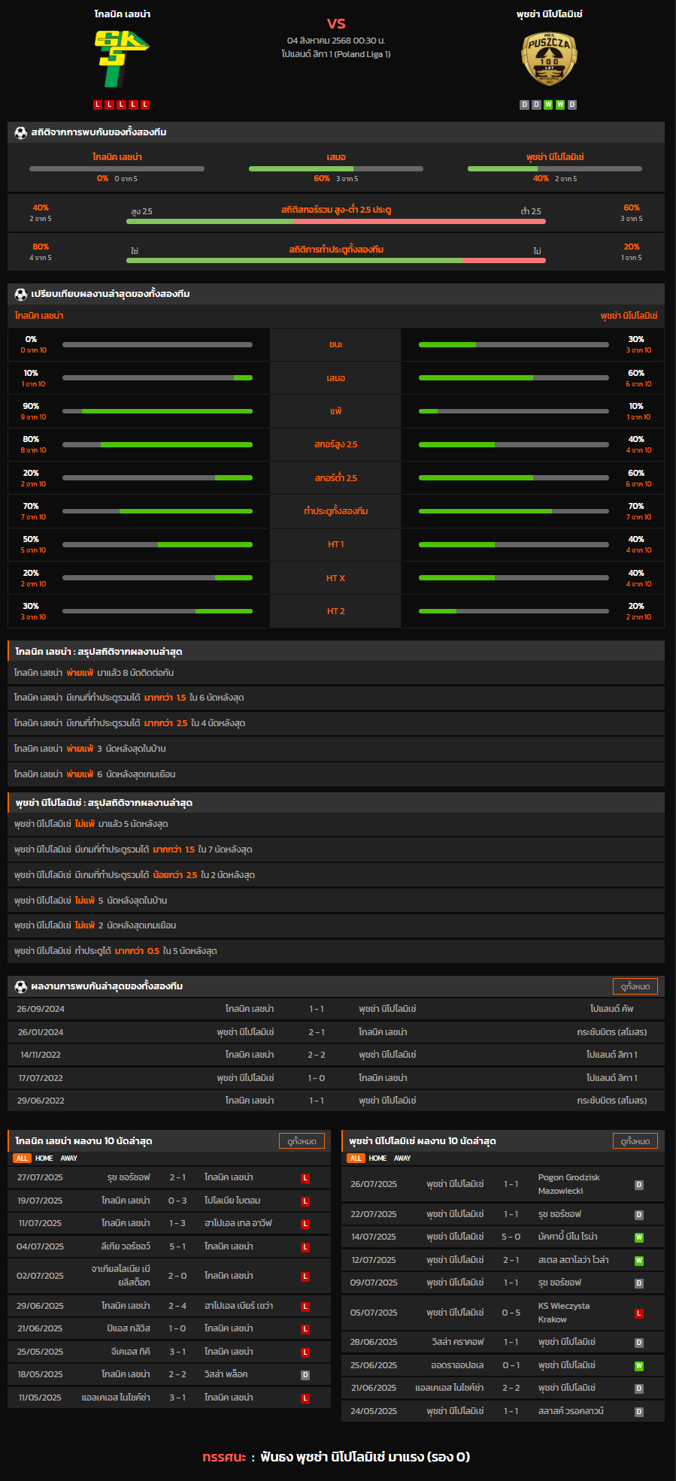Select the AWAY tab in right team's last 10 results
676x1481 pixels.
click(x=403, y=1158)
